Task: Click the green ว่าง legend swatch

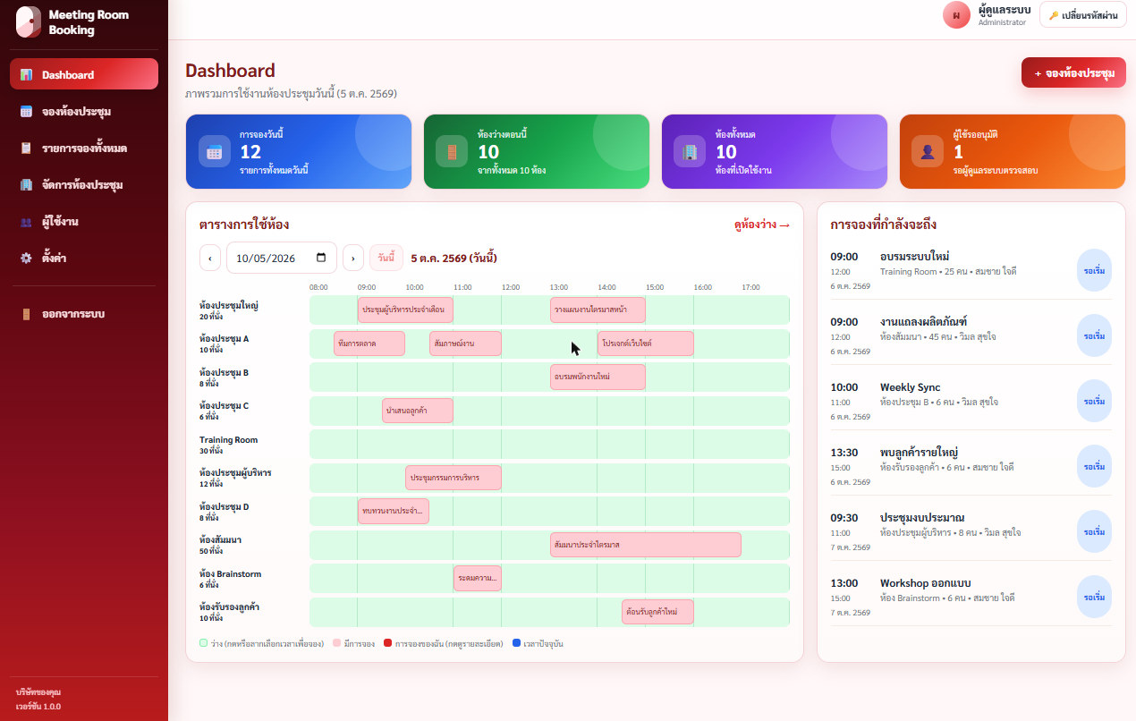Action: click(x=203, y=643)
